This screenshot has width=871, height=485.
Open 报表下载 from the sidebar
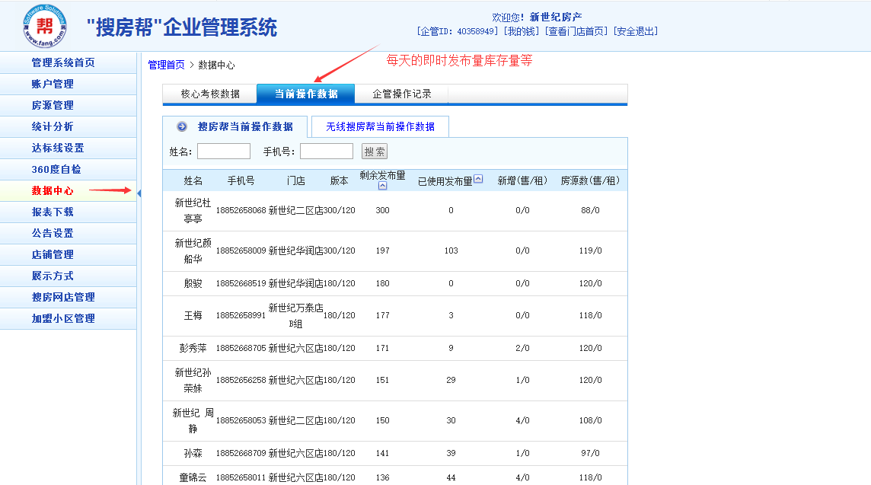[x=53, y=212]
